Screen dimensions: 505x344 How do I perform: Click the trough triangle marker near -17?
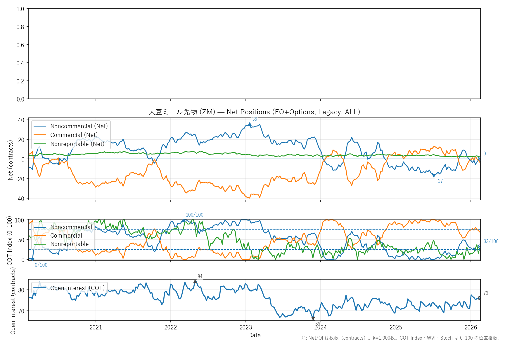[x=434, y=175]
